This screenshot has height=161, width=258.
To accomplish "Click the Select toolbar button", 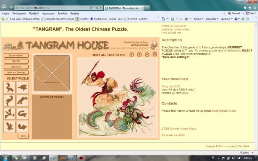I will 251,13.
